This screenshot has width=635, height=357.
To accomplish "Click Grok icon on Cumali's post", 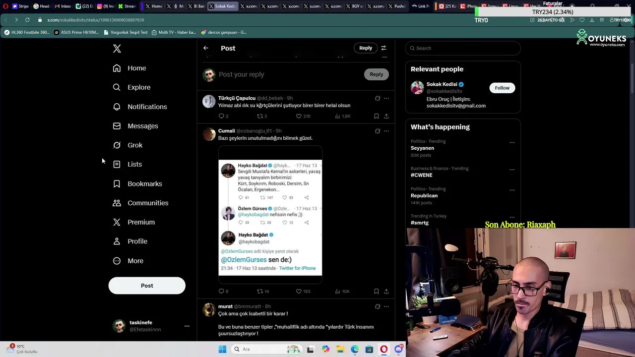I will [378, 131].
